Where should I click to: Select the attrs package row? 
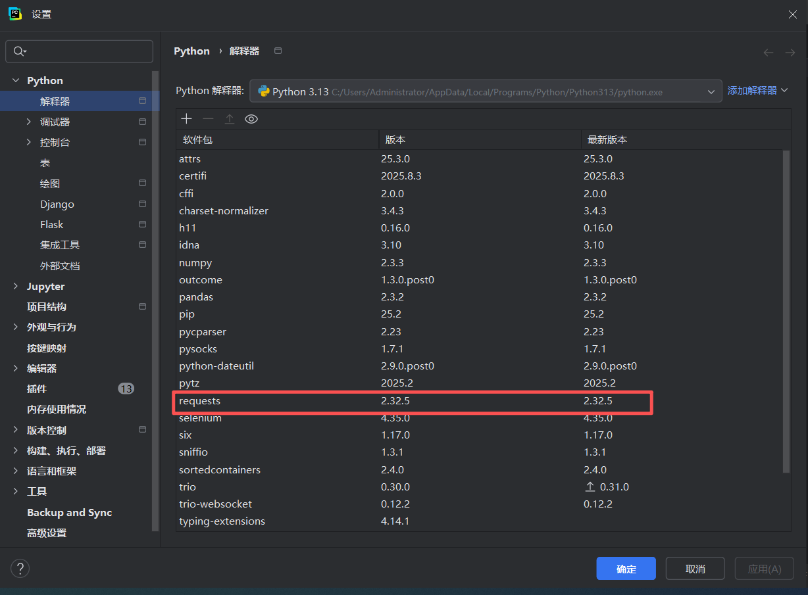point(480,158)
